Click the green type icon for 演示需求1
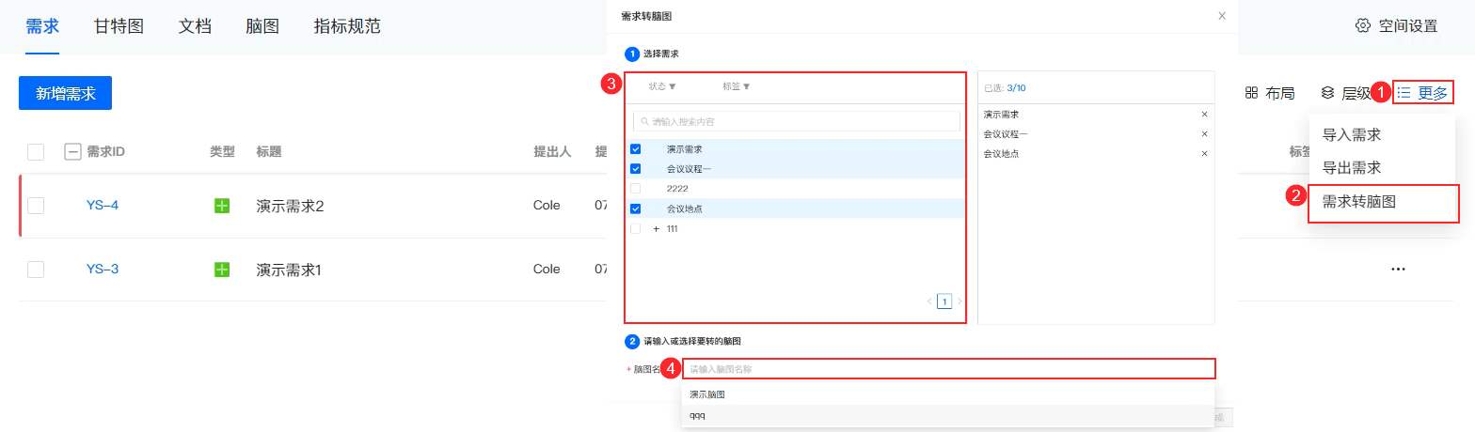This screenshot has width=1475, height=432. pyautogui.click(x=222, y=270)
